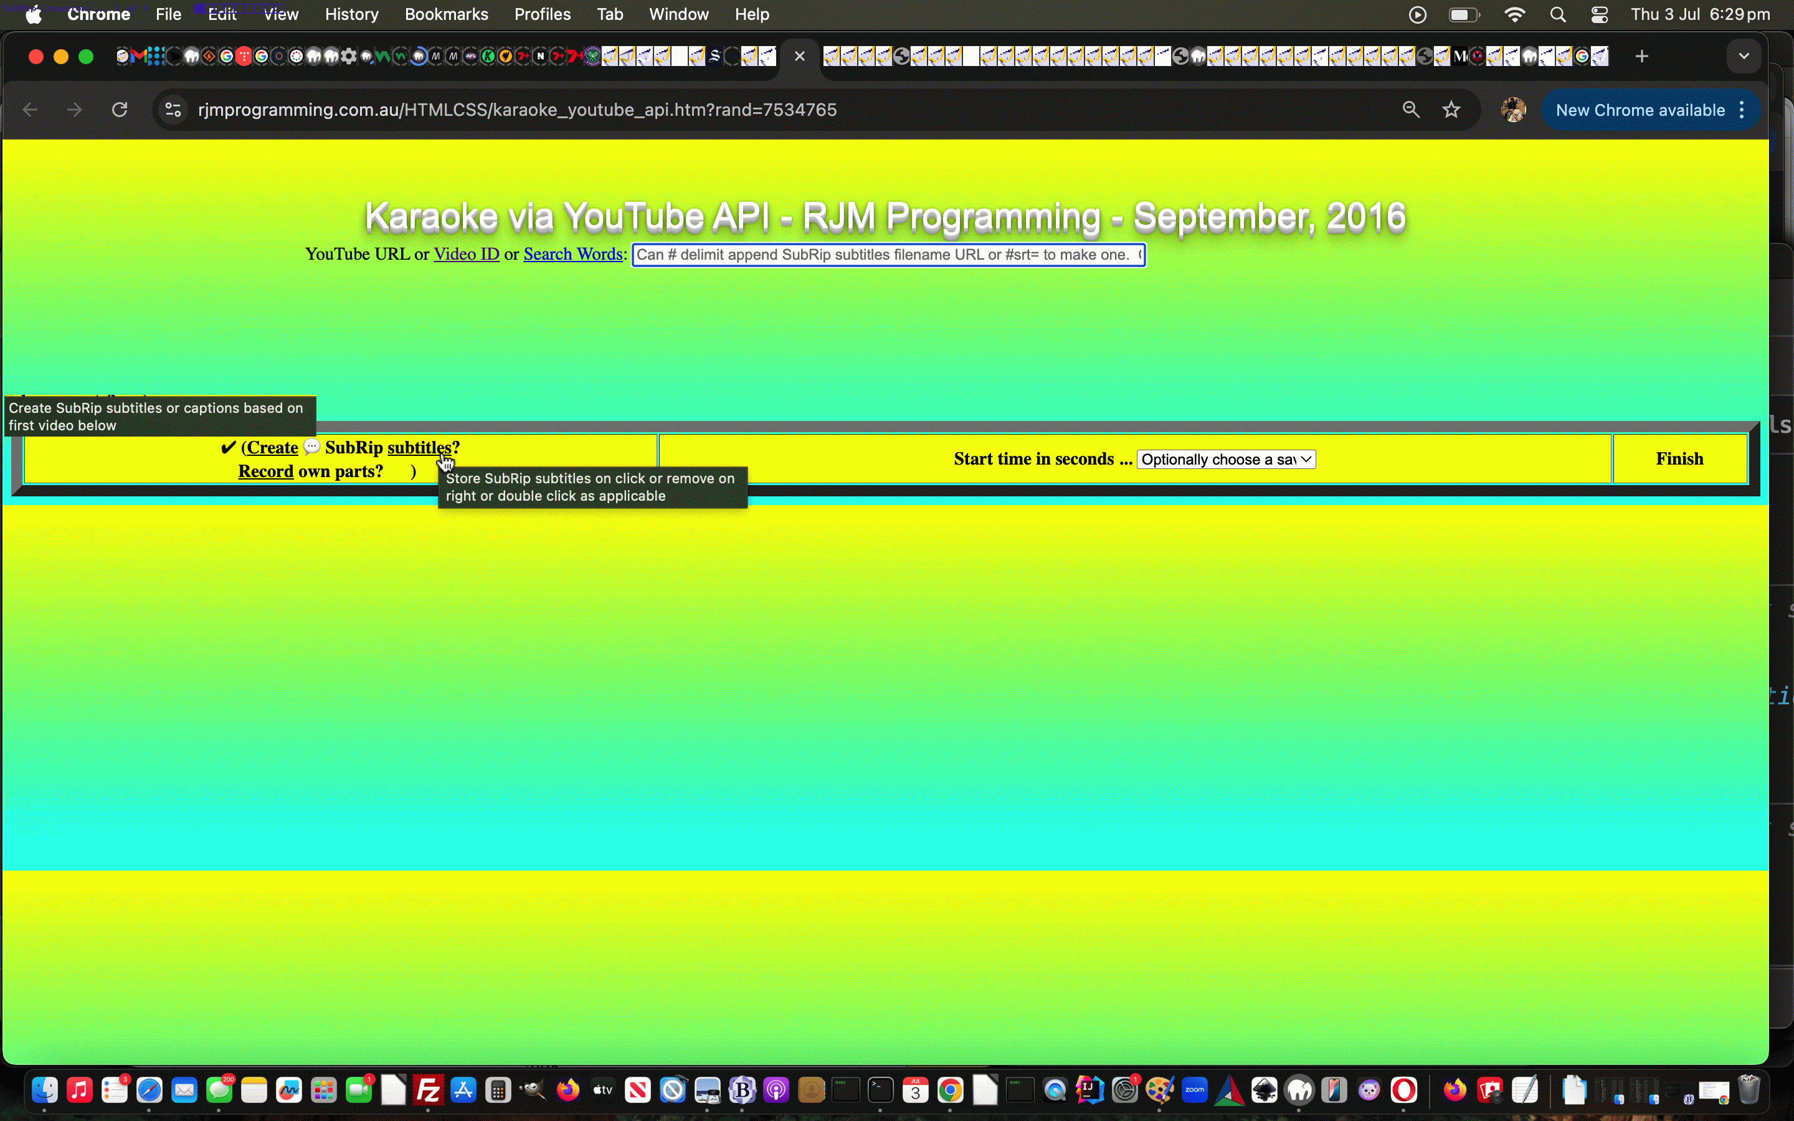Bookmark this page with the star icon

(x=1451, y=110)
